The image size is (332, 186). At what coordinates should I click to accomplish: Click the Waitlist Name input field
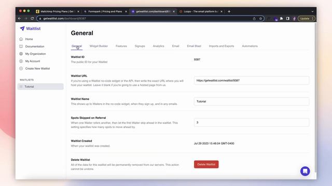tap(252, 101)
